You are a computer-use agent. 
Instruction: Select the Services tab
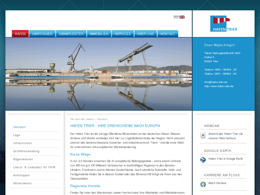(x=123, y=34)
